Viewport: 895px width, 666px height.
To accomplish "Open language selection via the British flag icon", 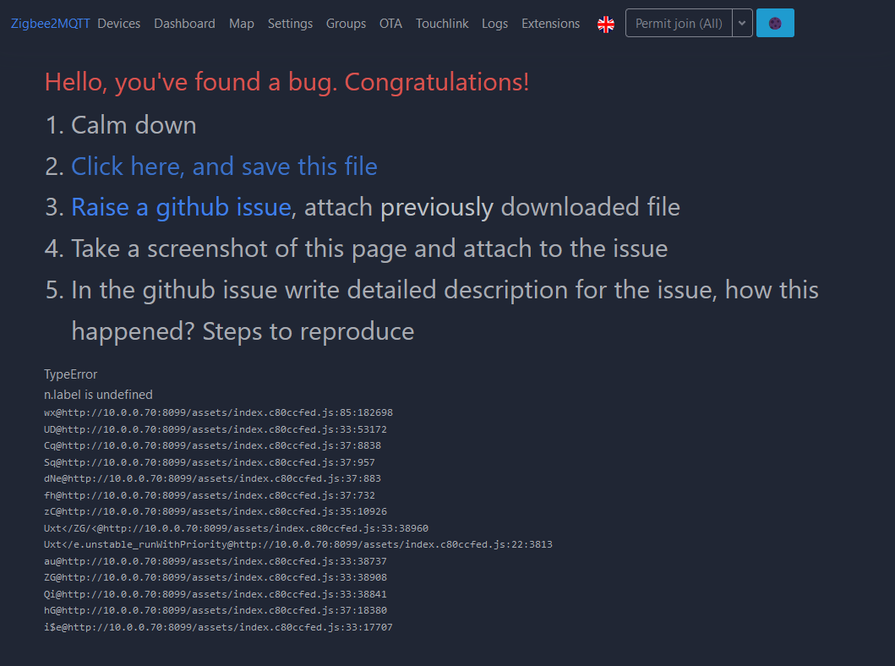I will click(x=605, y=24).
